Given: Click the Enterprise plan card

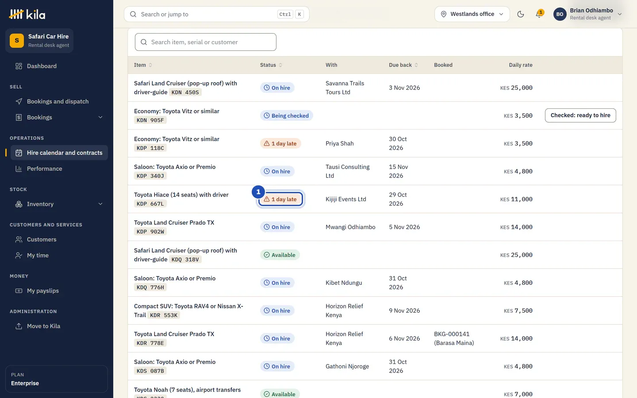Looking at the screenshot, I should click(x=57, y=379).
